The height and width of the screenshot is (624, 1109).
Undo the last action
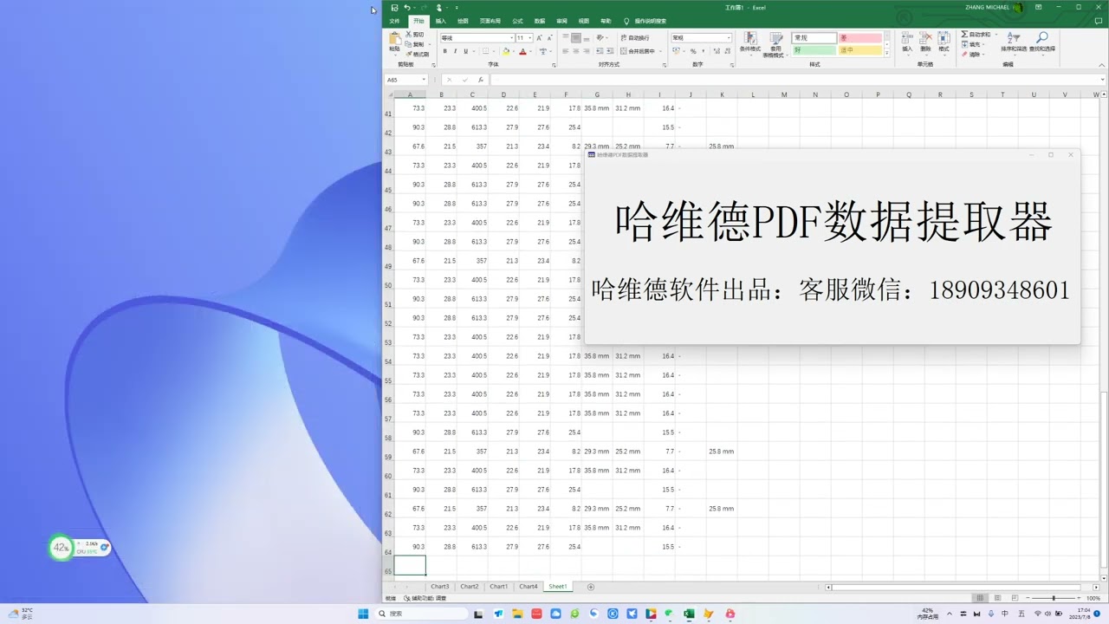click(x=407, y=7)
